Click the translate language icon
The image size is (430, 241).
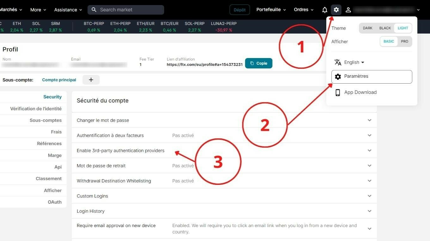338,62
